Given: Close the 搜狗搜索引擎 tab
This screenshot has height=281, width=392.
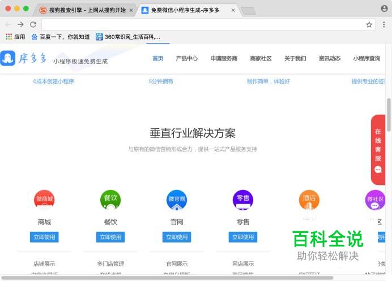Looking at the screenshot, I should click(x=131, y=11).
